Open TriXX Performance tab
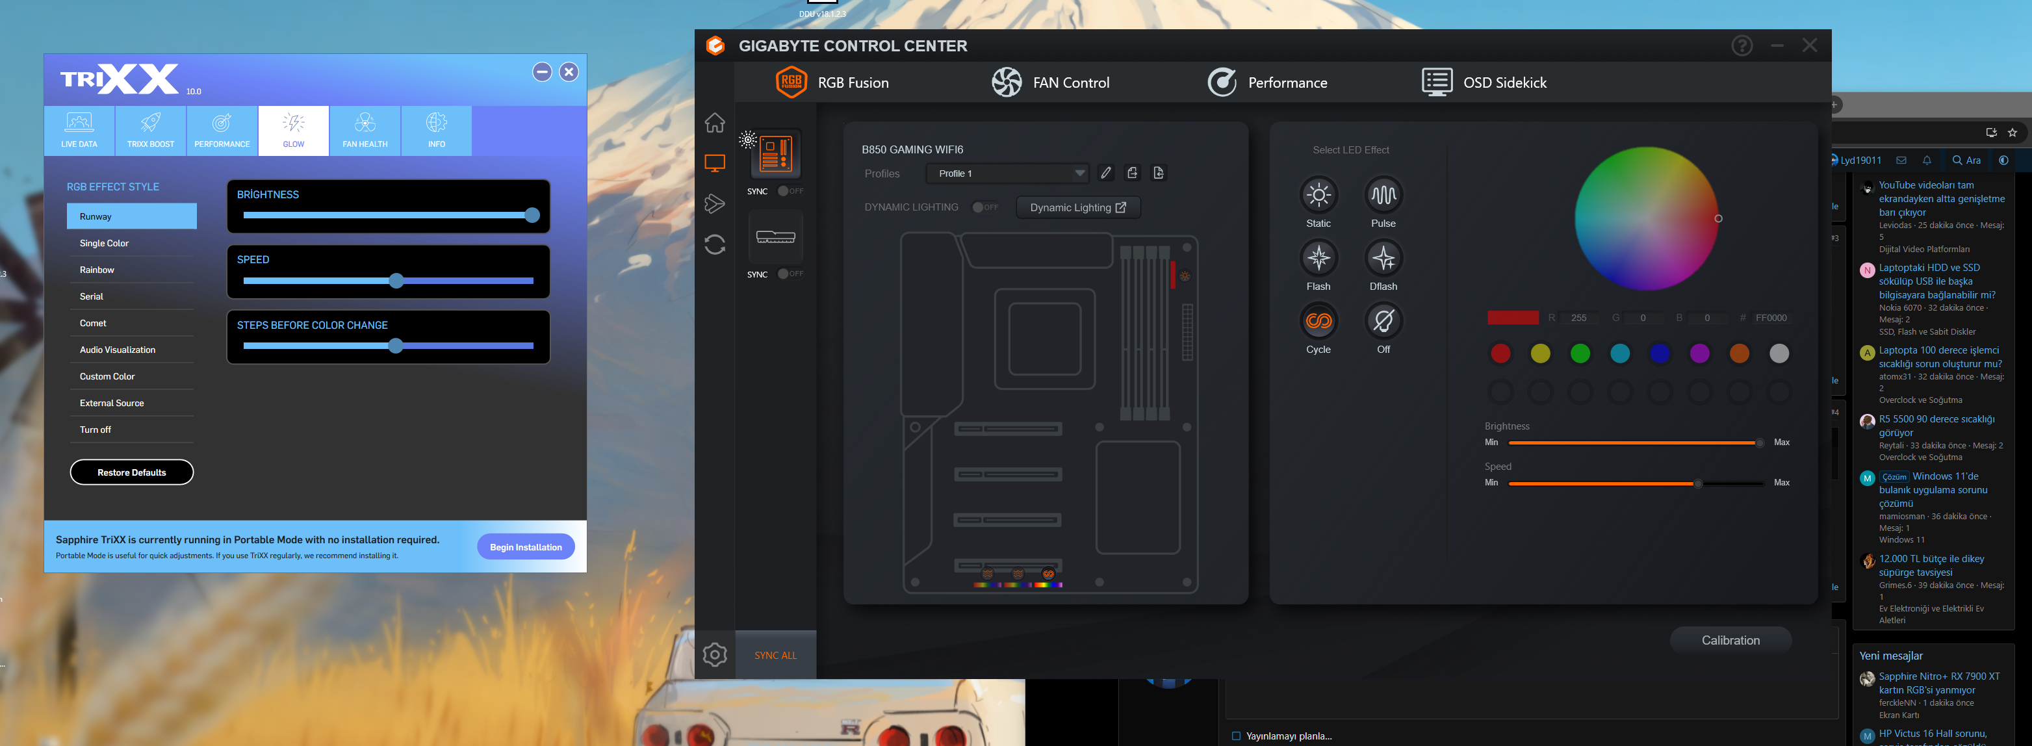Image resolution: width=2032 pixels, height=746 pixels. click(222, 130)
